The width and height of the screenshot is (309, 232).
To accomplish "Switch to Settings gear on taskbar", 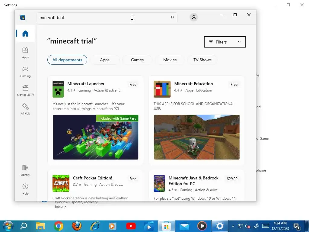I will pos(220,226).
